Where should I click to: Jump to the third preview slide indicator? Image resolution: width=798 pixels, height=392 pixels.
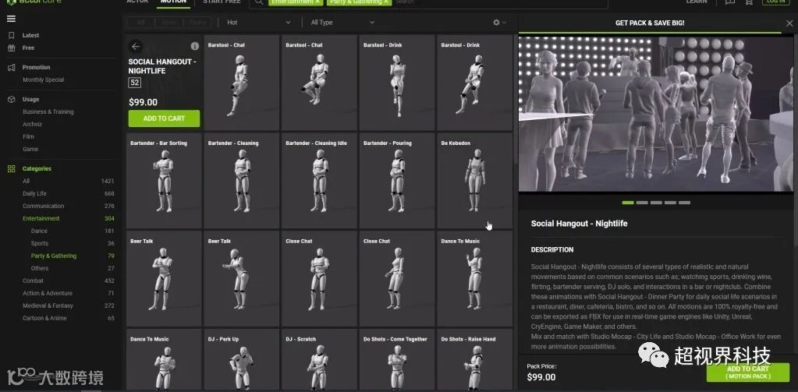click(656, 203)
